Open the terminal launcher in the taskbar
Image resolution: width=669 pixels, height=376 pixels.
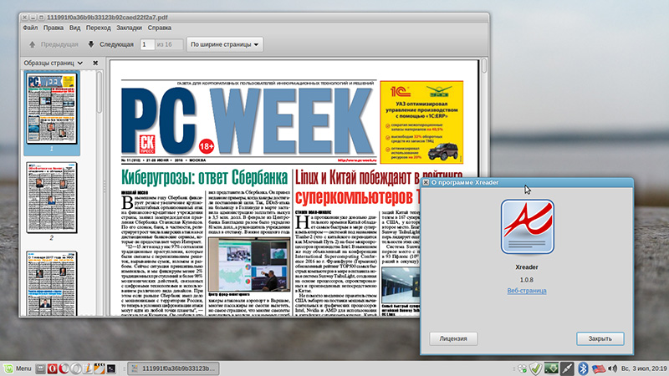point(111,368)
